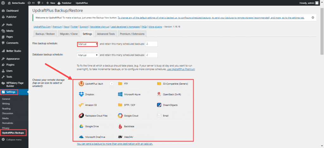Open the UpdraftPlus Vault help question mark
This screenshot has height=148, width=324.
112,84
